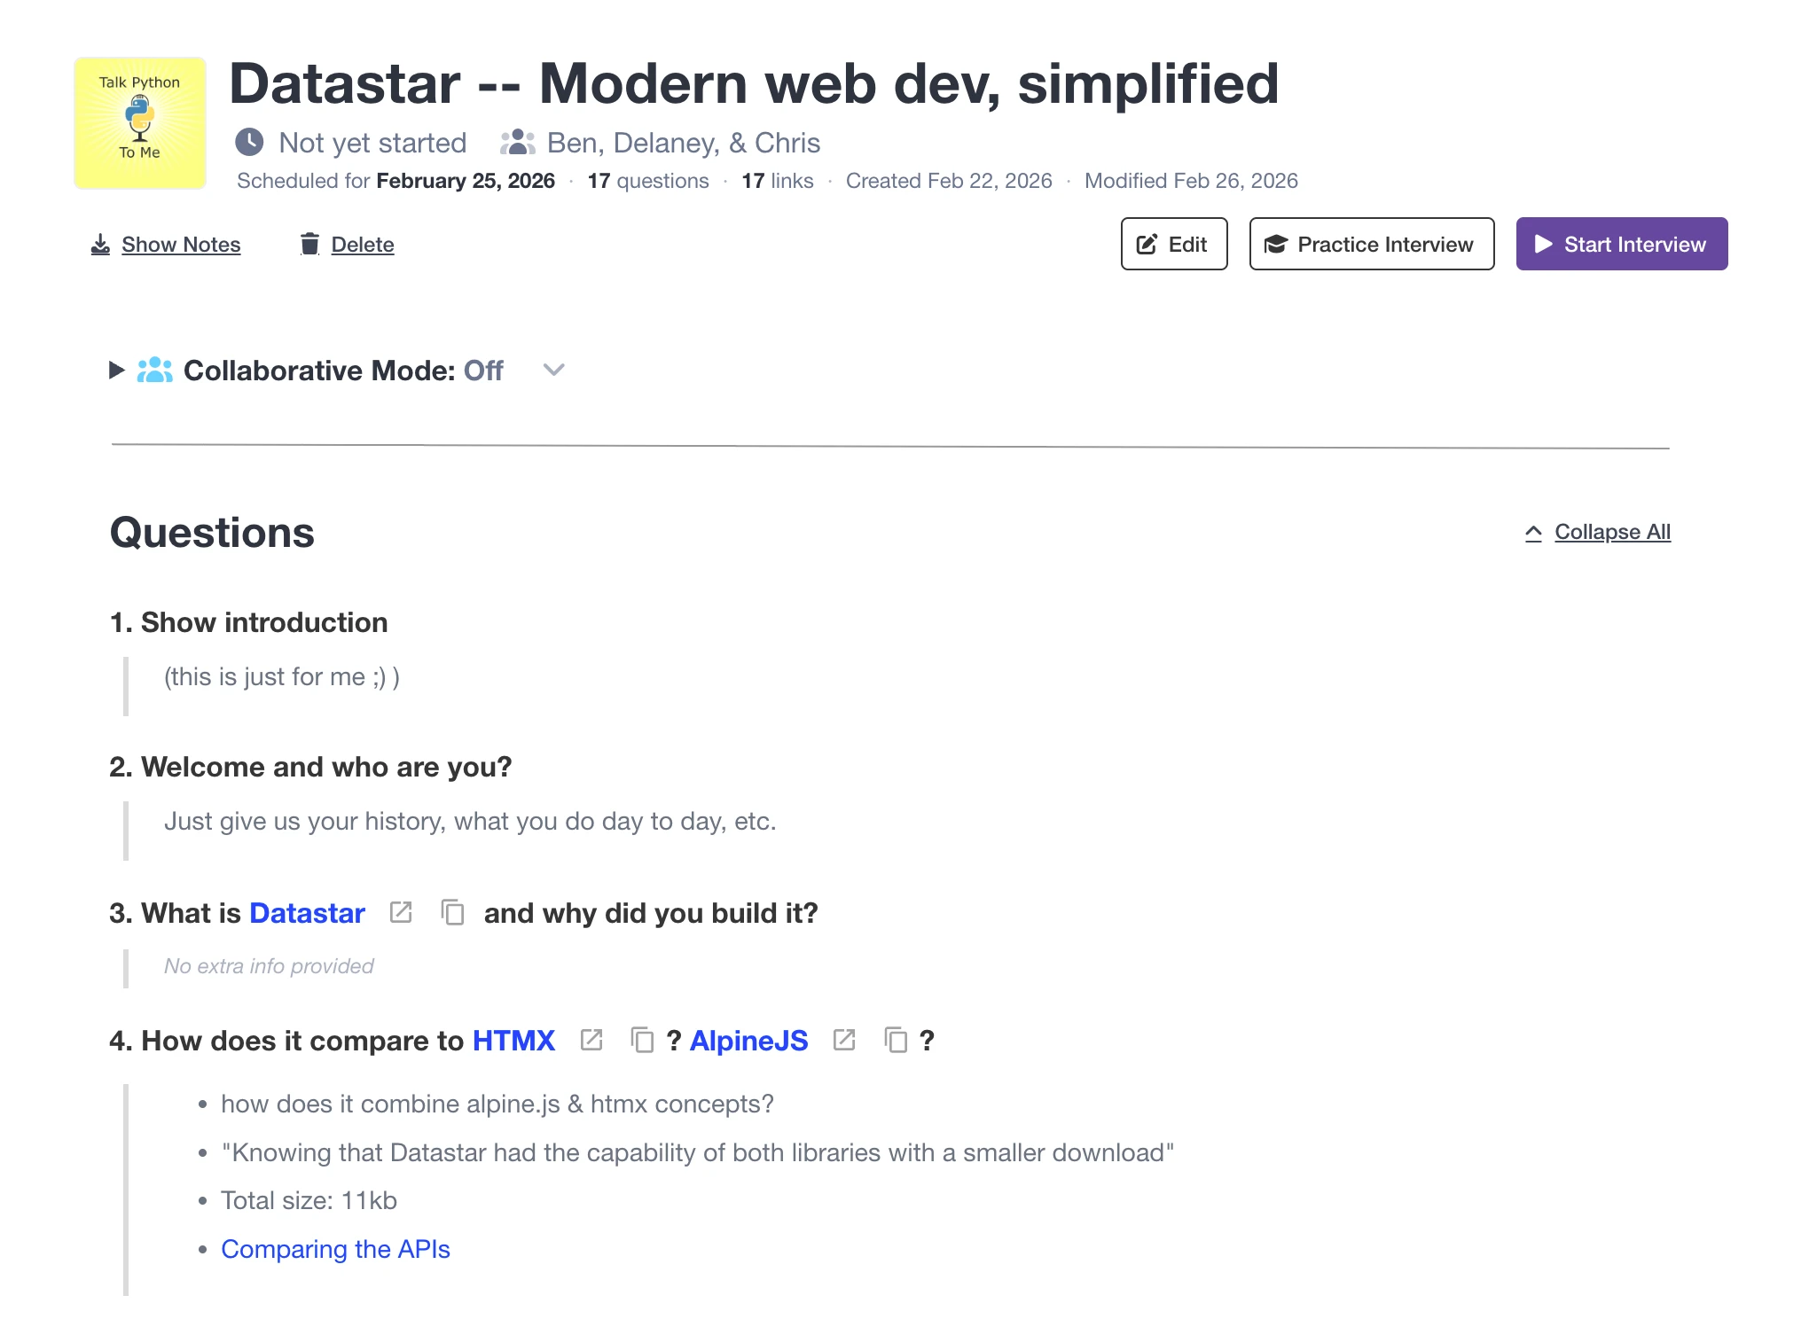Viewport: 1809px width, 1319px height.
Task: Open HTMX external link icon
Action: [x=591, y=1040]
